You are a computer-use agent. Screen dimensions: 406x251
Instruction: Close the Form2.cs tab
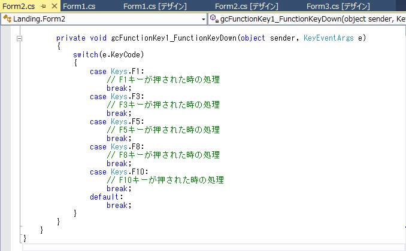[x=54, y=6]
